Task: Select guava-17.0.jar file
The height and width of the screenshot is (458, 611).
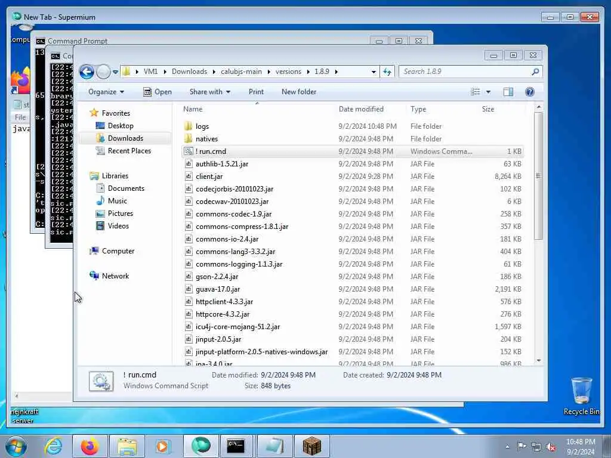Action: (x=217, y=289)
